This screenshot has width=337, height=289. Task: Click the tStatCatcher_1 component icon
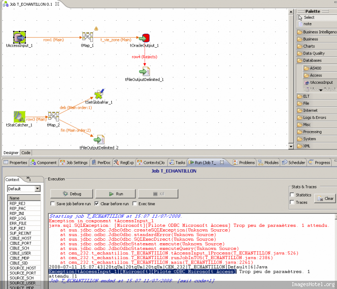19,117
